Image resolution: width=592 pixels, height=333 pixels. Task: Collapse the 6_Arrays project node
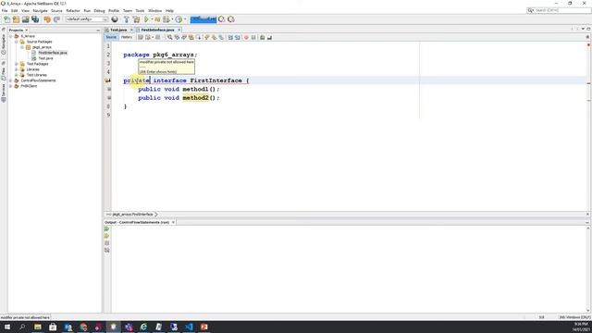coord(11,36)
